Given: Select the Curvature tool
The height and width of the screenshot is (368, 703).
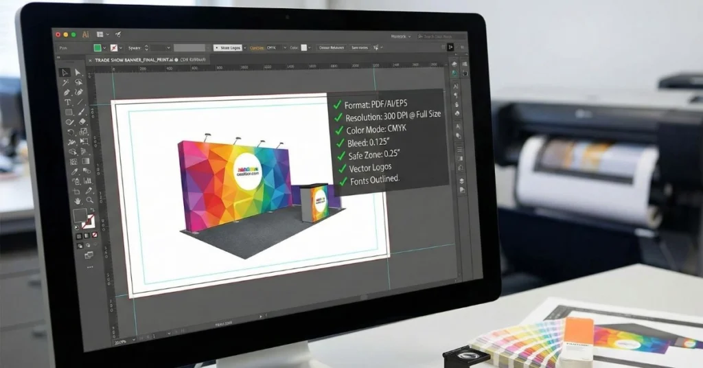Looking at the screenshot, I should pyautogui.click(x=80, y=92).
